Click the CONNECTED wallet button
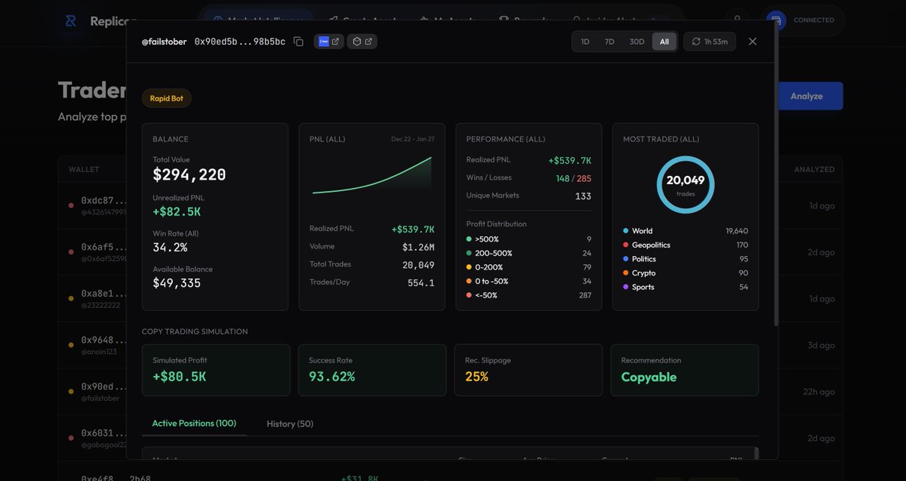The width and height of the screenshot is (906, 481). [x=803, y=20]
